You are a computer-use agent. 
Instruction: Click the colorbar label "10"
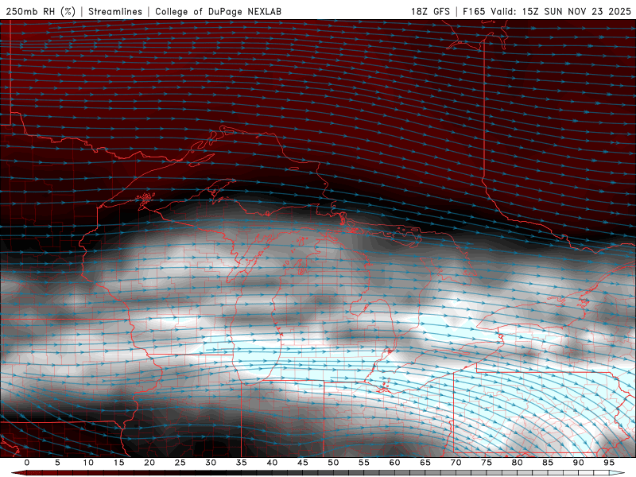(88, 463)
